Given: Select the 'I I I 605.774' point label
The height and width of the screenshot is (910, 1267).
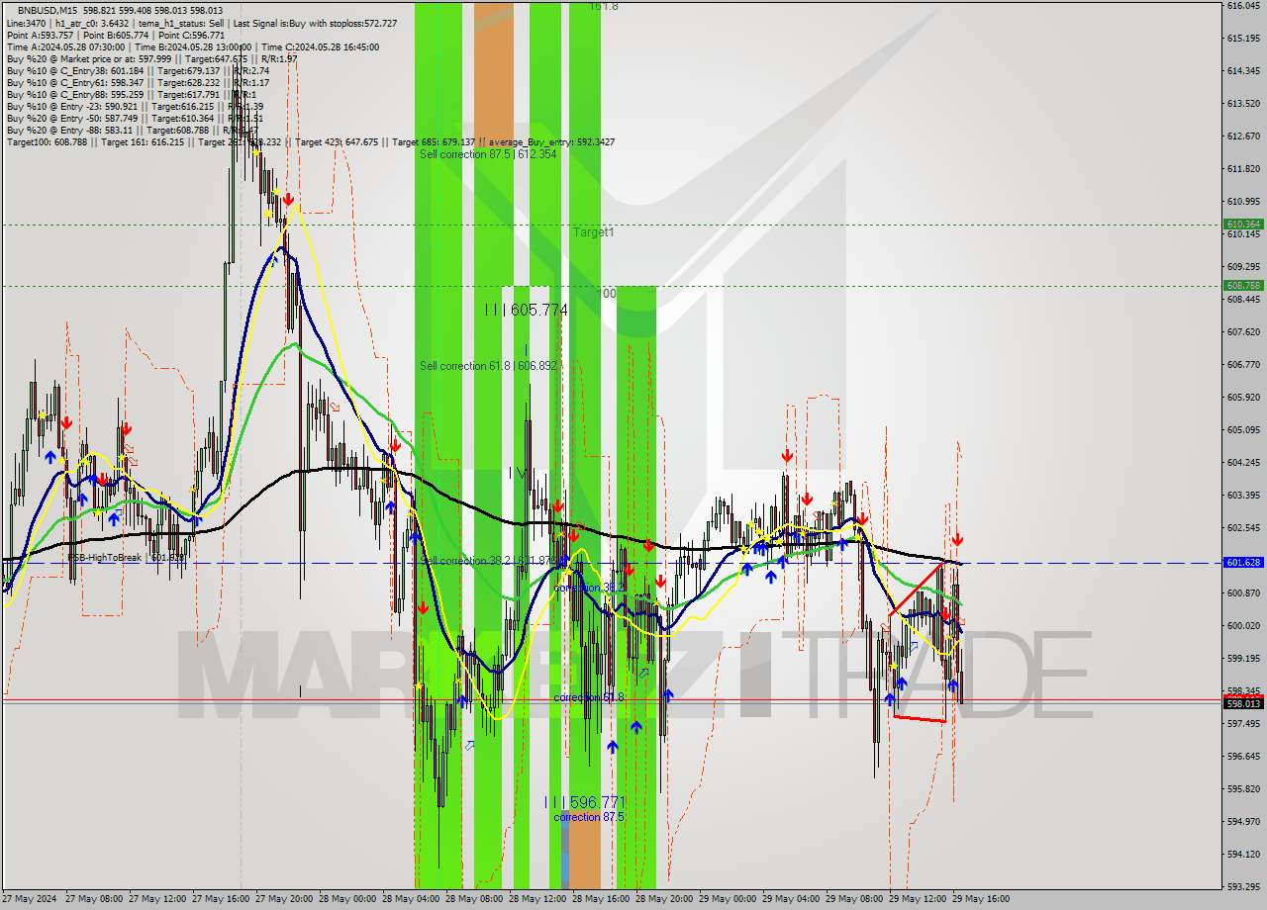Looking at the screenshot, I should click(526, 310).
